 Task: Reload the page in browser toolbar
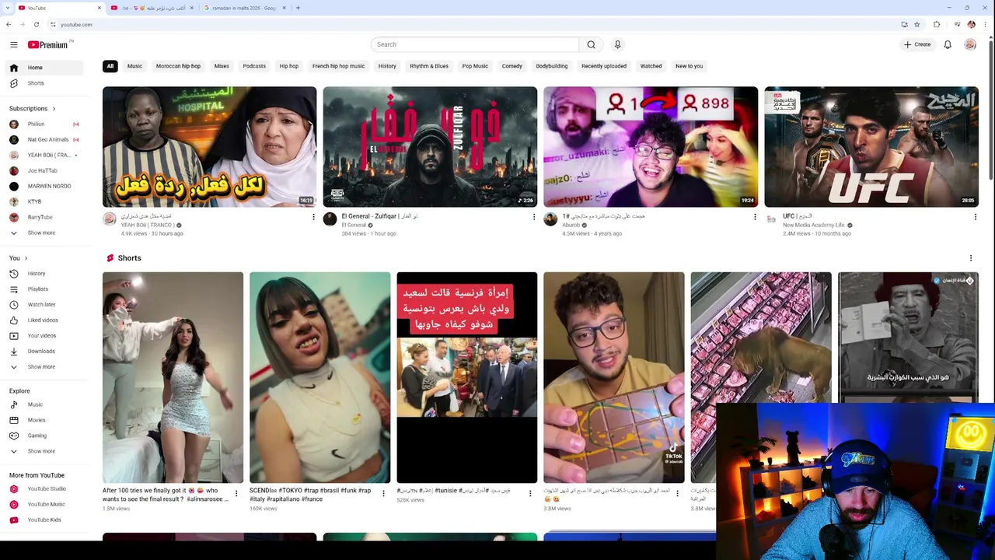pyautogui.click(x=37, y=25)
